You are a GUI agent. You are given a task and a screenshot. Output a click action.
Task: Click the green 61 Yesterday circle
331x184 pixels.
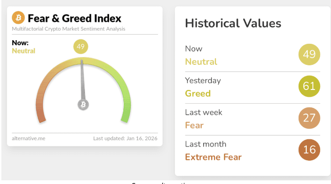tap(309, 86)
